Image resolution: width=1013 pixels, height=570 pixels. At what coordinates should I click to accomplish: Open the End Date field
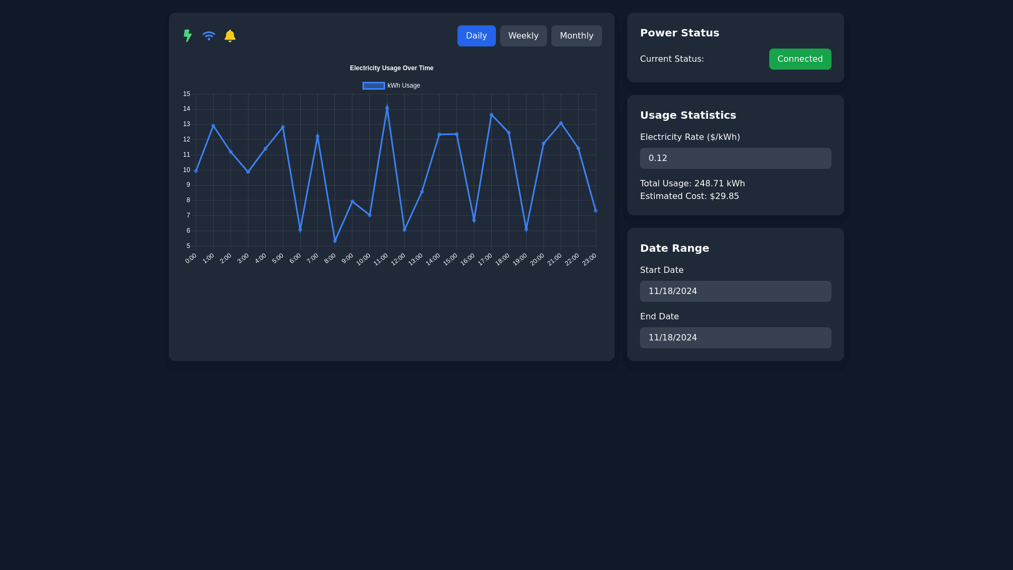tap(735, 338)
